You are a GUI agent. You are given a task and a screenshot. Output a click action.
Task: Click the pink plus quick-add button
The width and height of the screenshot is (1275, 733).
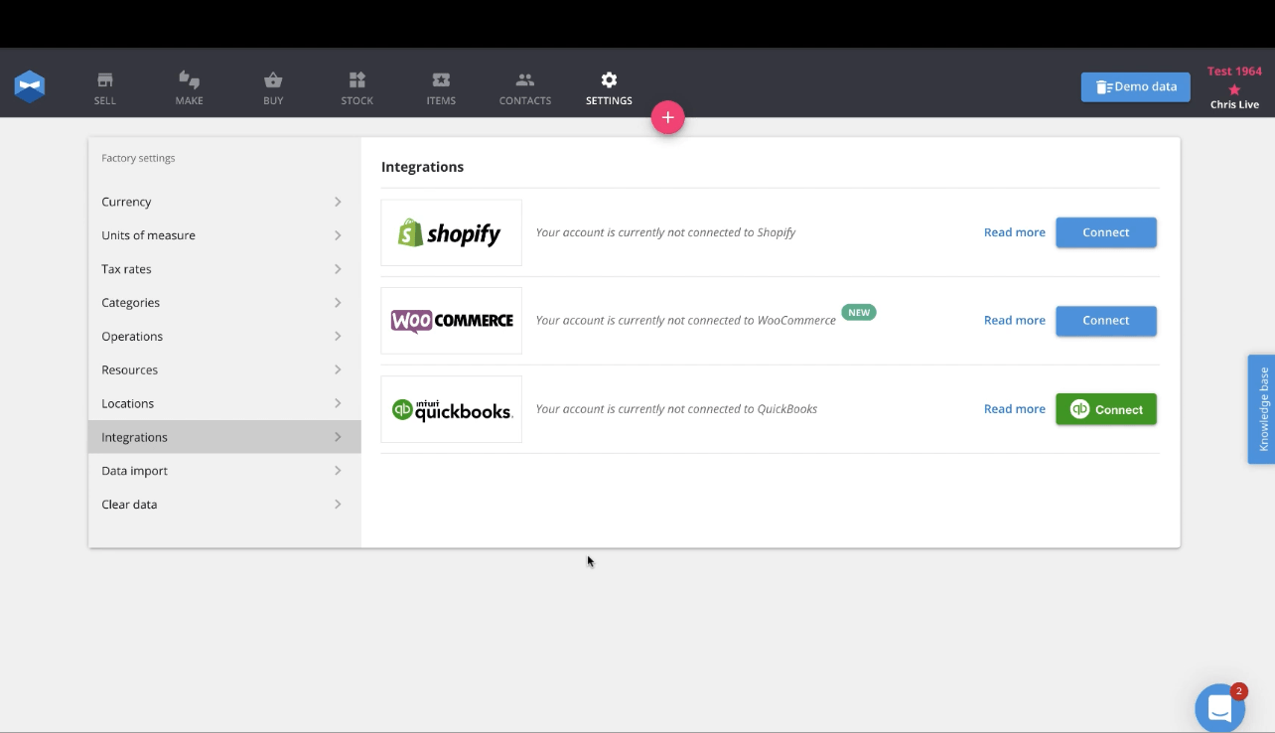pyautogui.click(x=668, y=117)
